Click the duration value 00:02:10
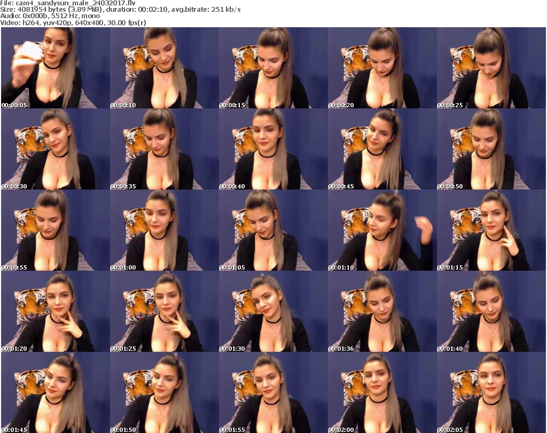547x433 pixels. 153,10
